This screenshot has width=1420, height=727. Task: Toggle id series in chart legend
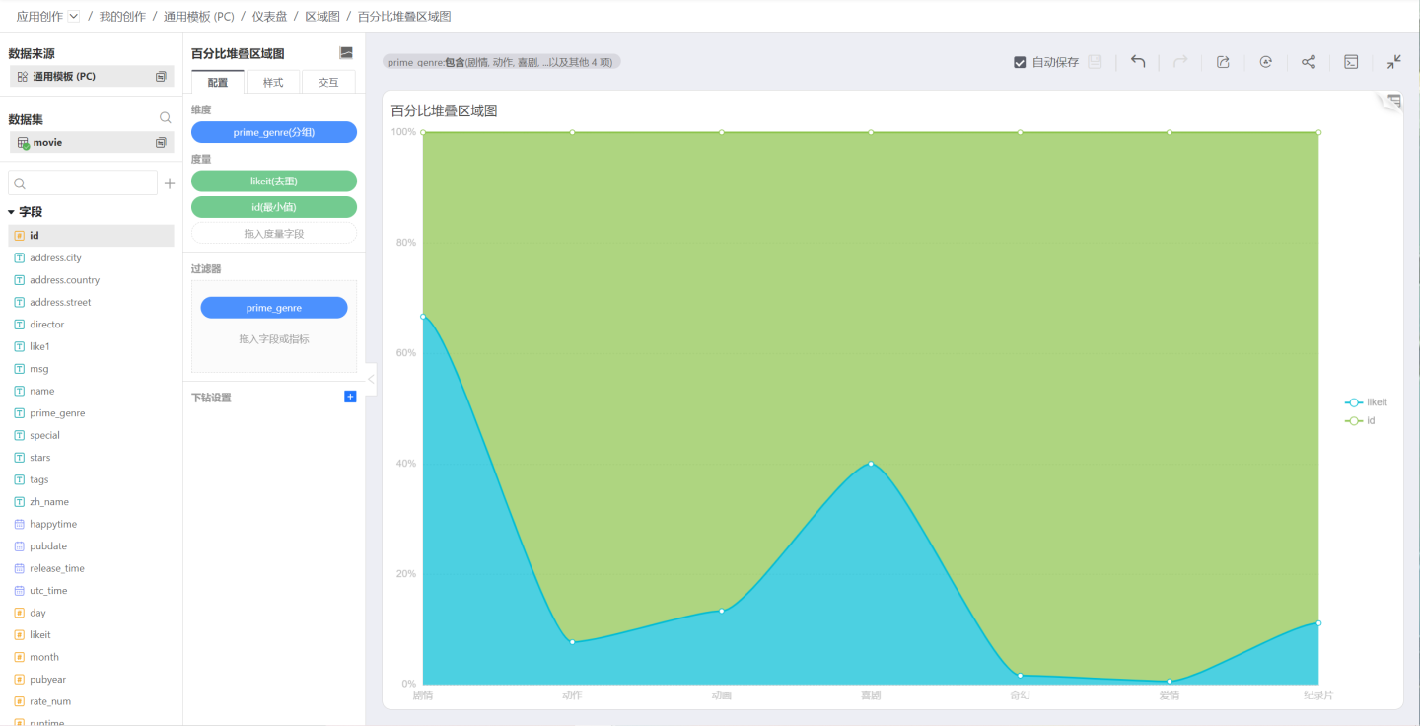[x=1361, y=420]
